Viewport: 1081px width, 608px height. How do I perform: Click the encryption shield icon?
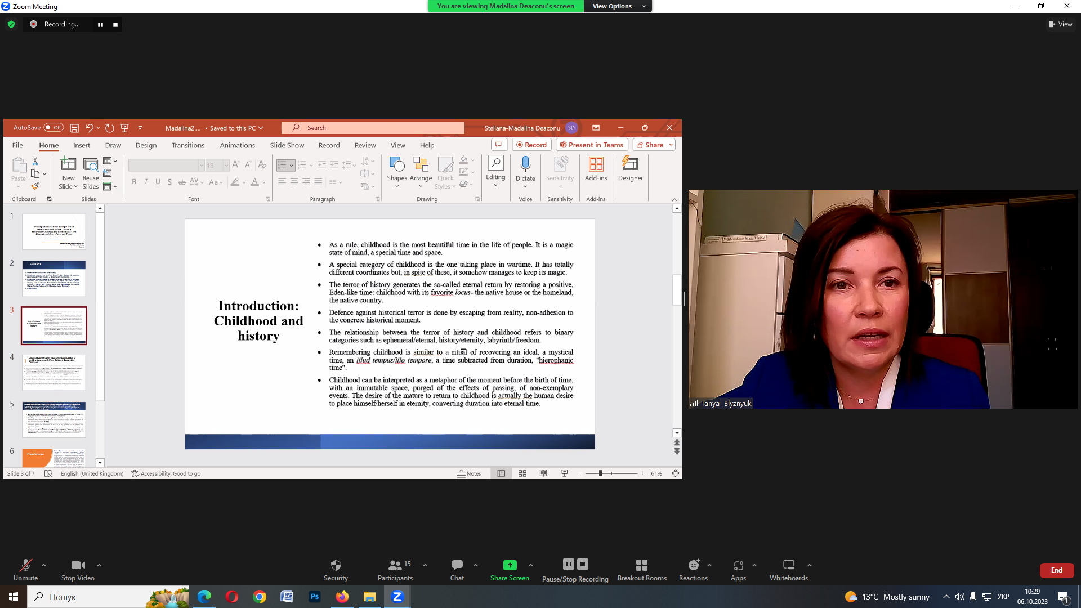coord(11,24)
